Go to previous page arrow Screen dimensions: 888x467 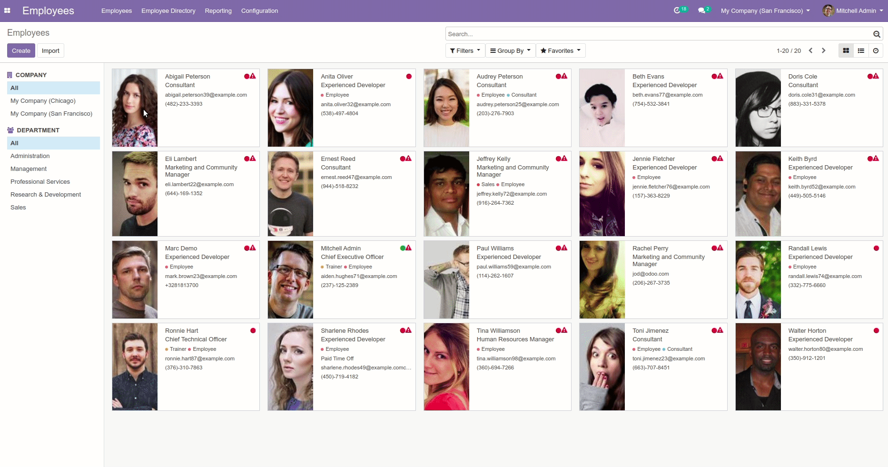(810, 50)
